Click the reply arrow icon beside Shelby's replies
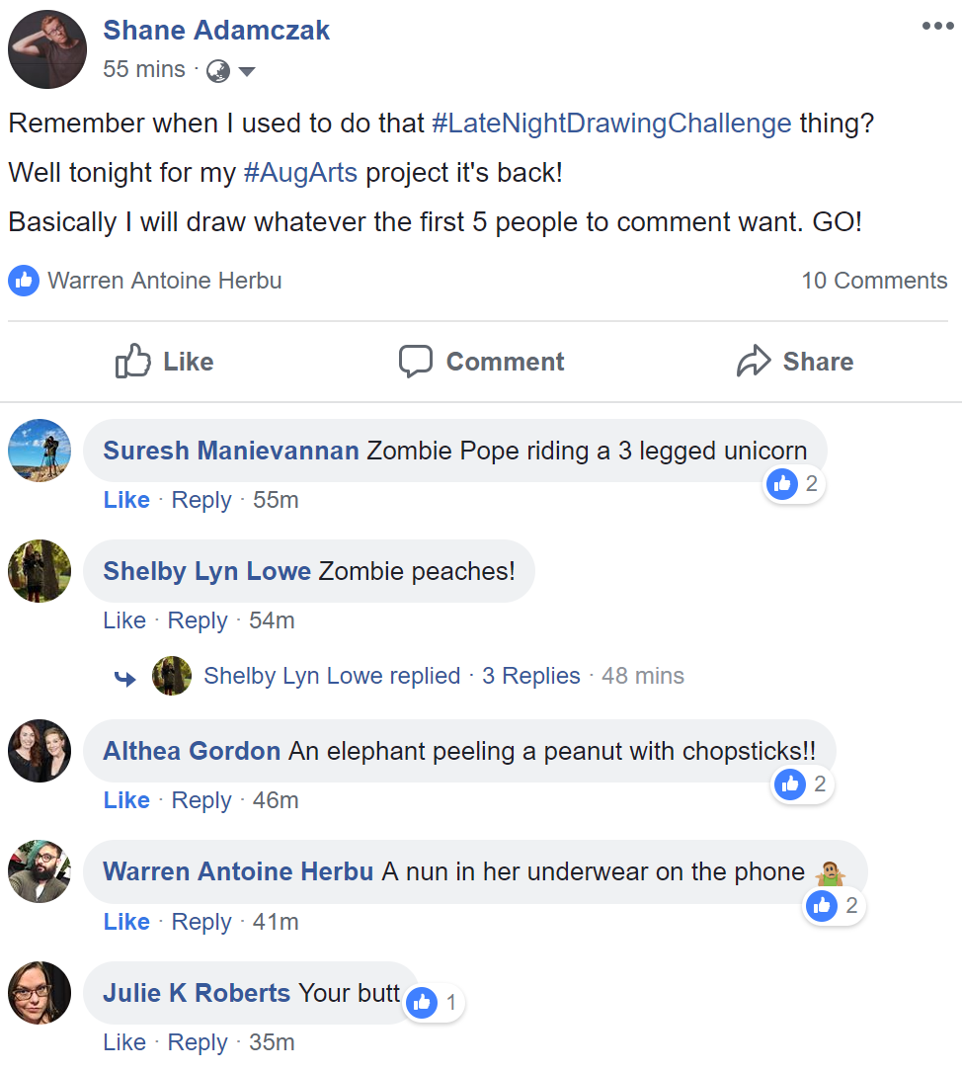 point(125,677)
